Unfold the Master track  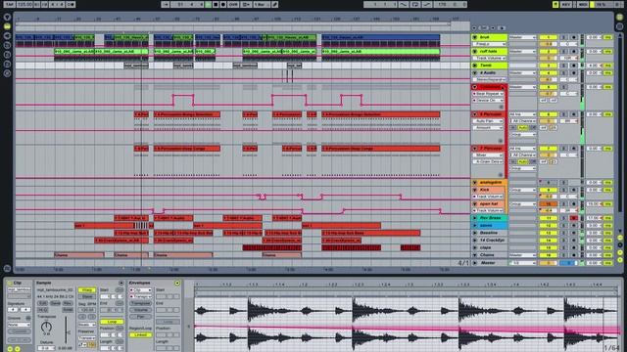pyautogui.click(x=474, y=263)
